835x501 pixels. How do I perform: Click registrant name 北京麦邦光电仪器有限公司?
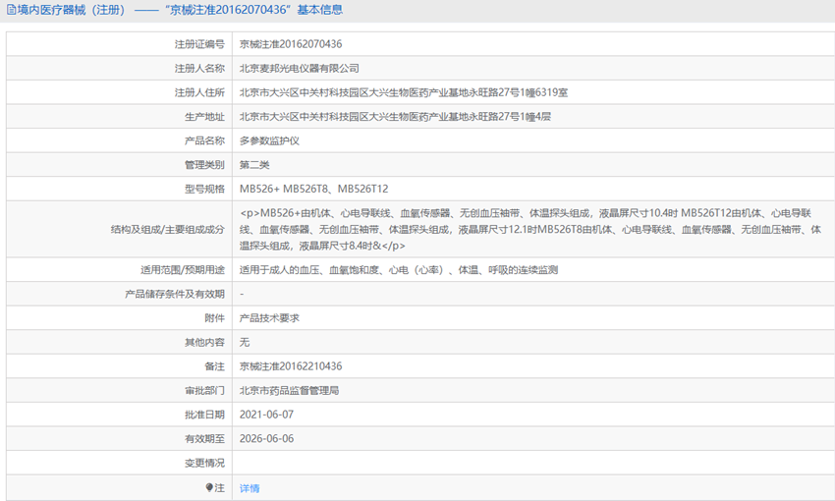point(300,68)
